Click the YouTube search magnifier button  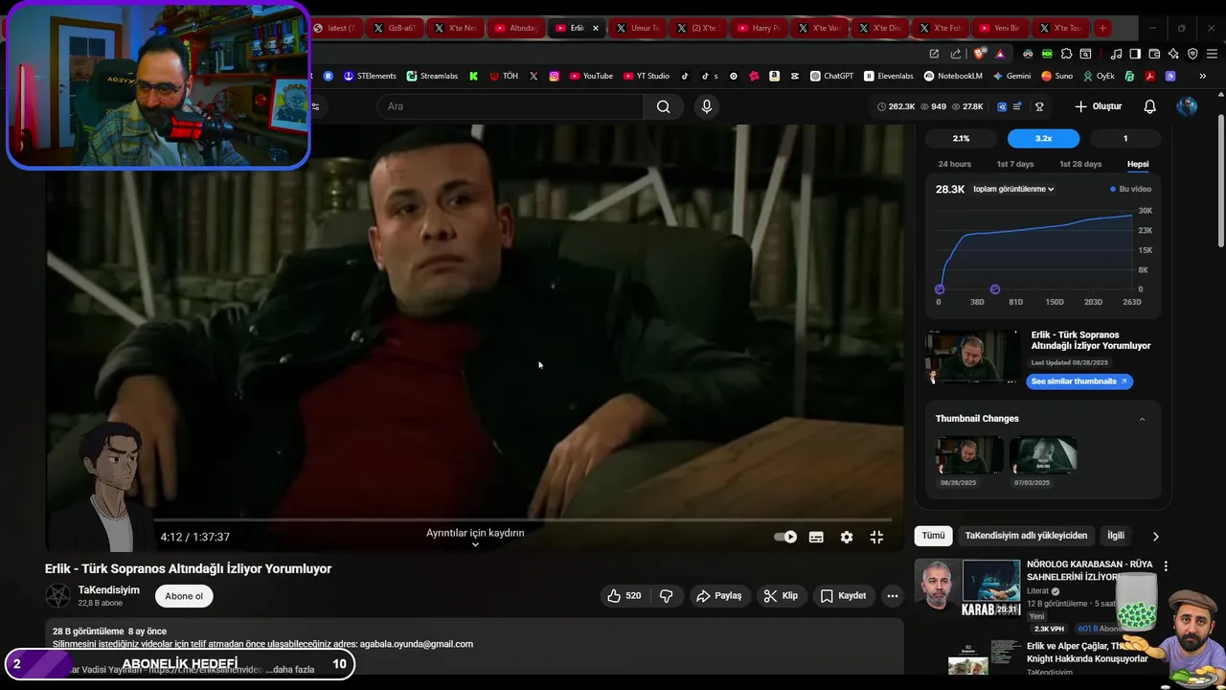663,106
